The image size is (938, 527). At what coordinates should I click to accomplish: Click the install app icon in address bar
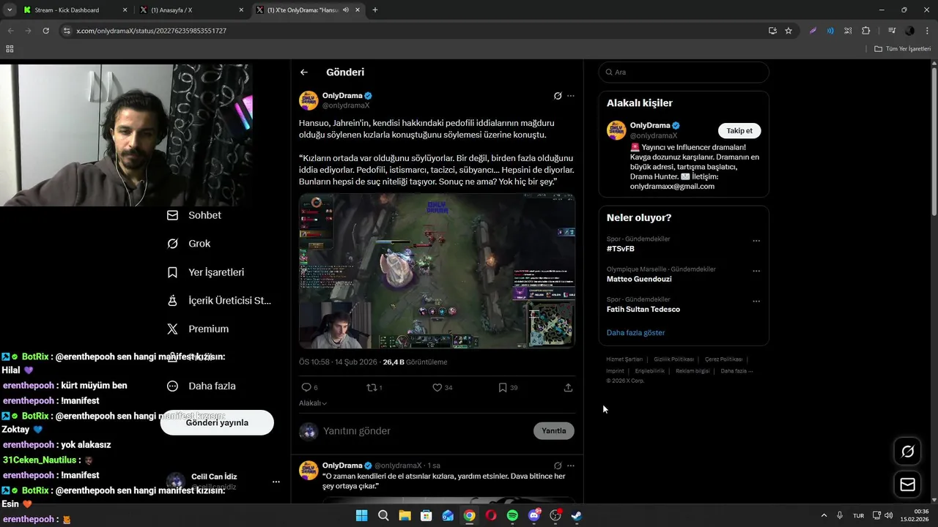(x=772, y=31)
